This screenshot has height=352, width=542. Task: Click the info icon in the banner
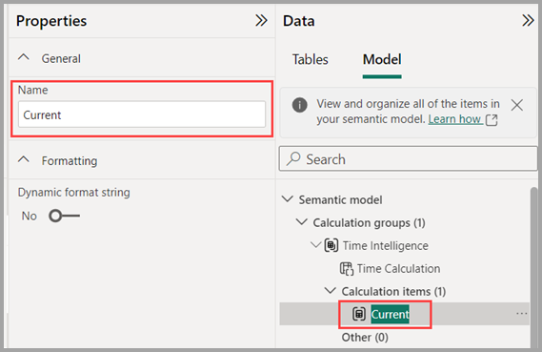point(299,105)
